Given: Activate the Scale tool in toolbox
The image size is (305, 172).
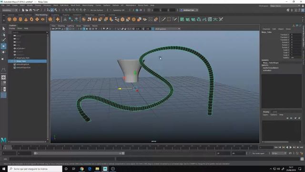Looking at the screenshot, I should [3, 59].
